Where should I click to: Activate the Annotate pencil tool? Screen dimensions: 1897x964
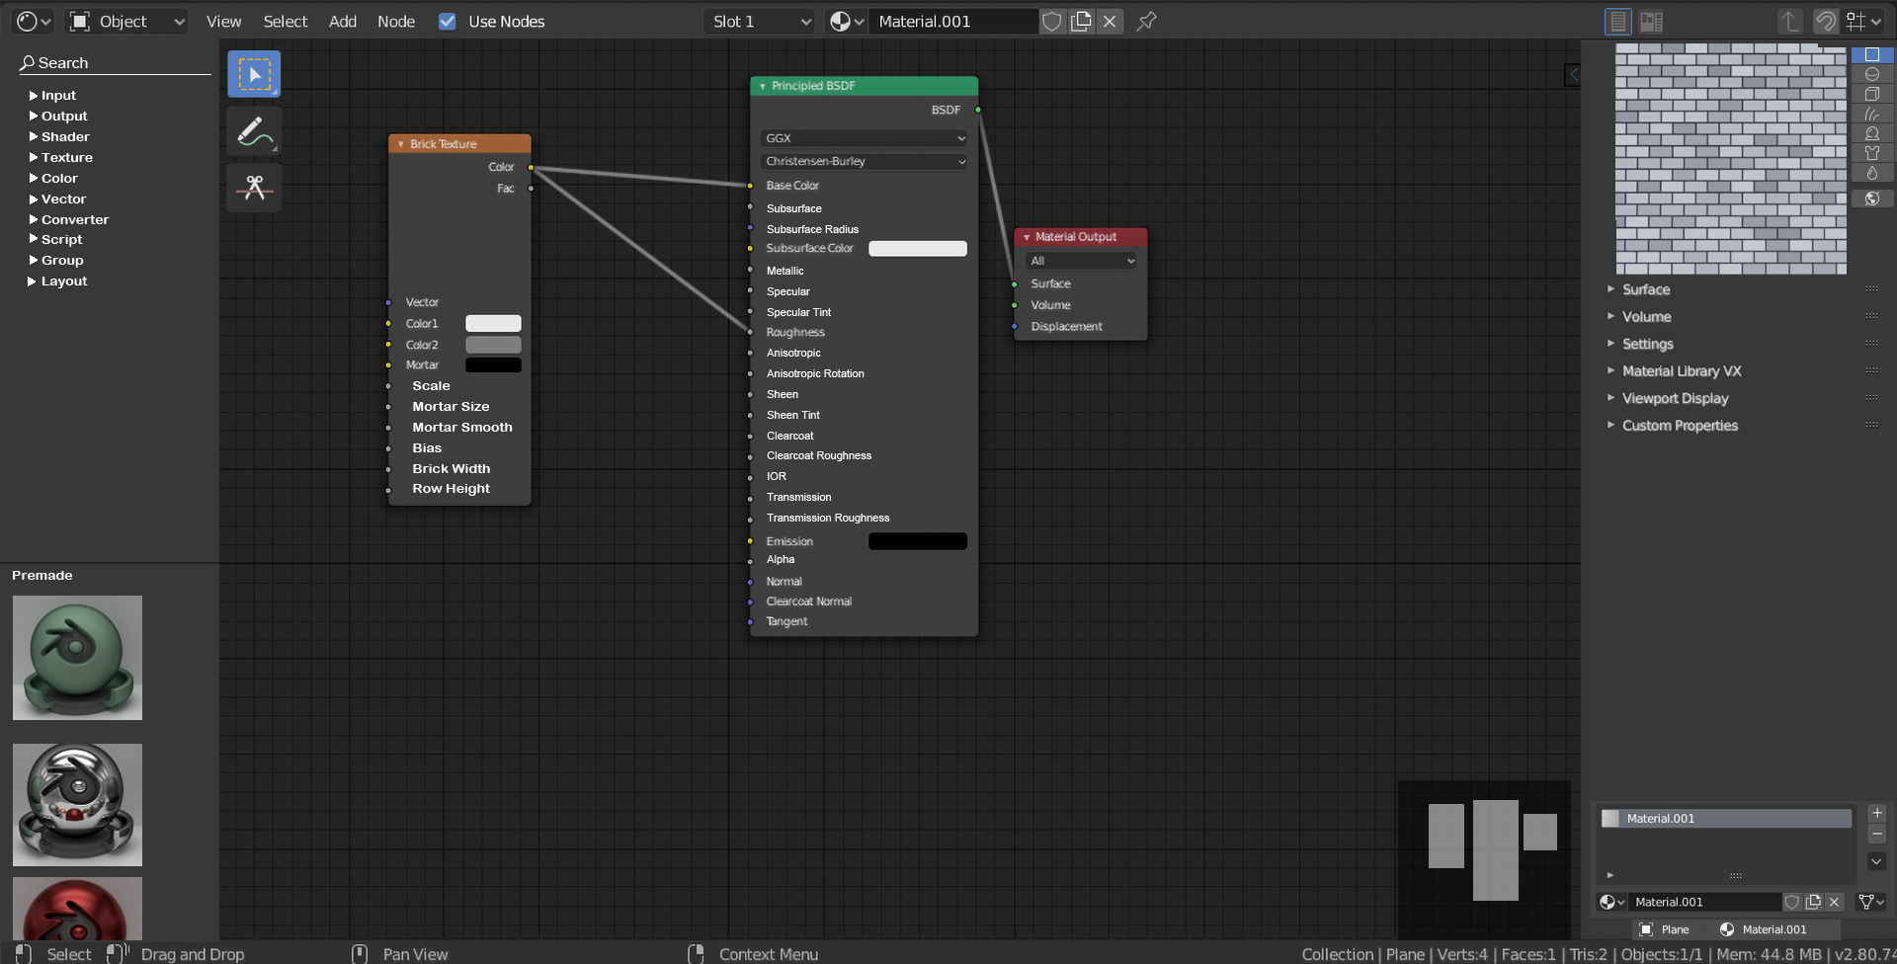(x=254, y=131)
